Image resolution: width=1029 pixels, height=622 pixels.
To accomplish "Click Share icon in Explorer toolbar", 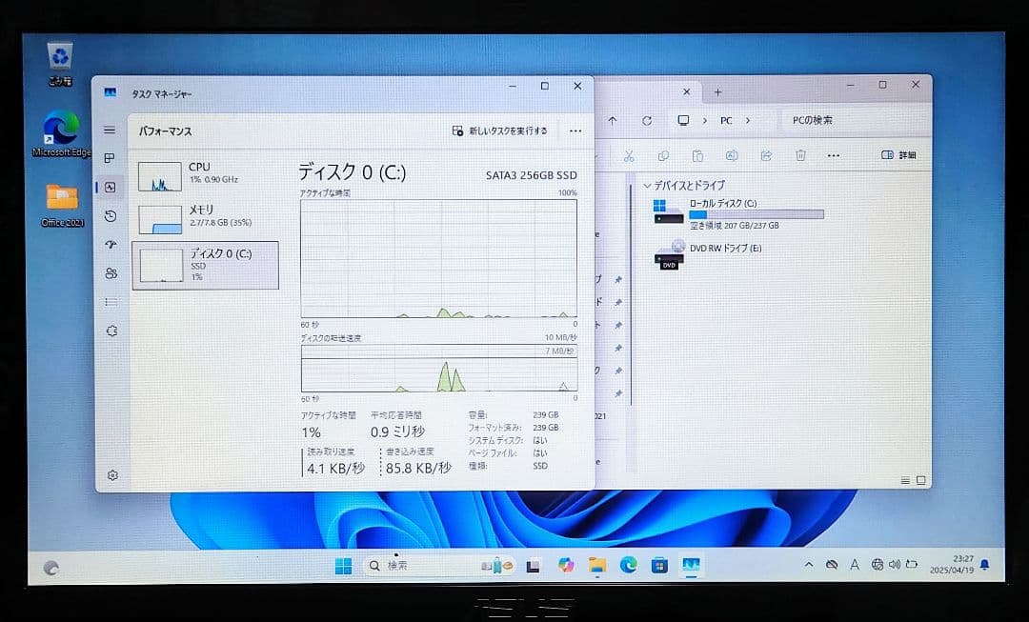I will (766, 155).
